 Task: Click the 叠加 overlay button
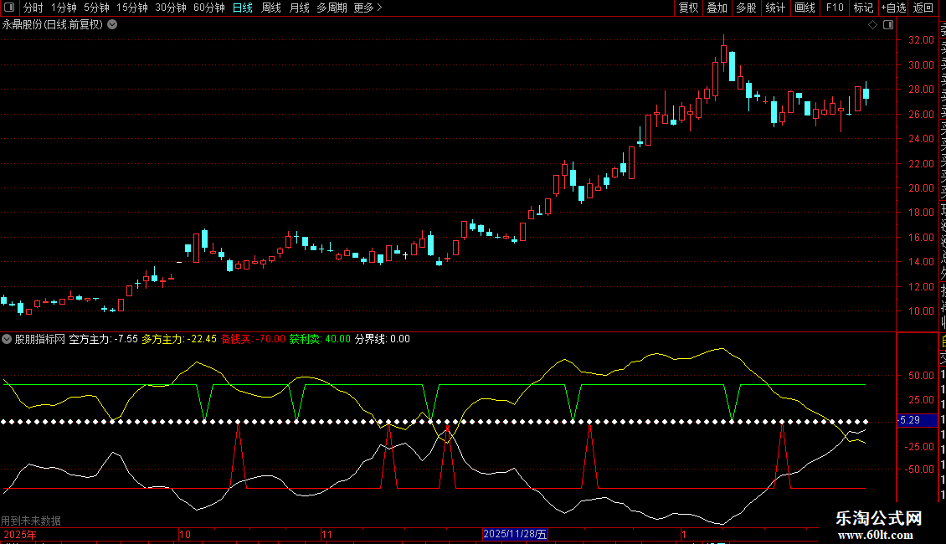(717, 8)
